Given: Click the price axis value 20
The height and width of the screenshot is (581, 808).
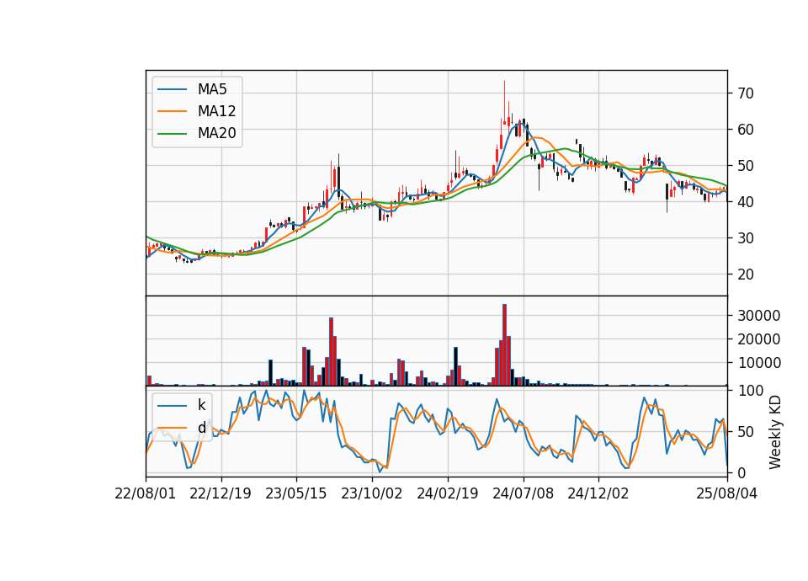Looking at the screenshot, I should click(x=745, y=275).
